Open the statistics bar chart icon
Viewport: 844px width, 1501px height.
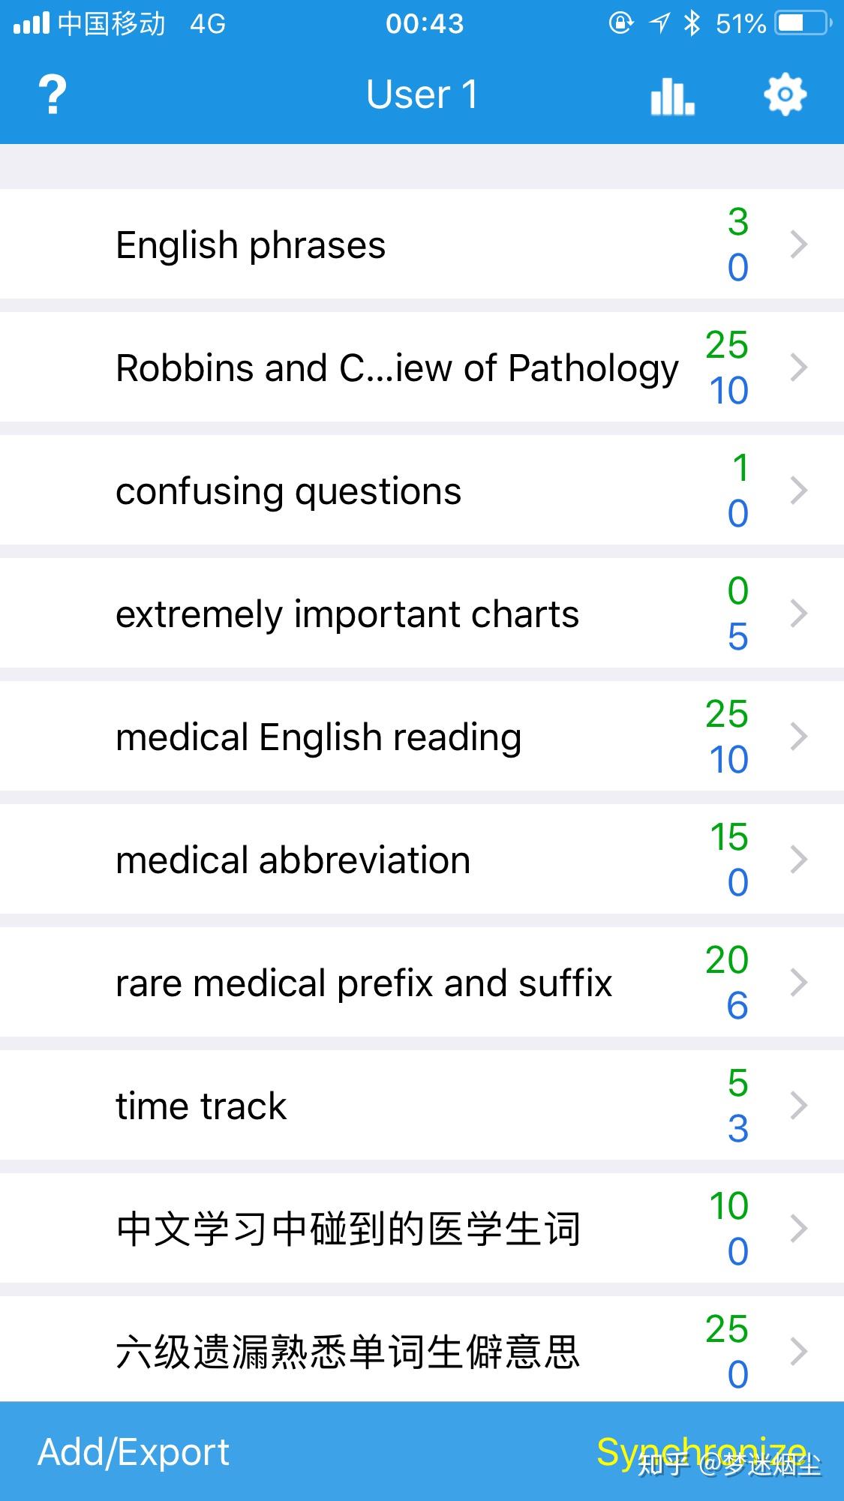pyautogui.click(x=671, y=96)
